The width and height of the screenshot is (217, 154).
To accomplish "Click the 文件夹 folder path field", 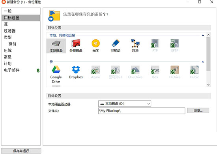I will [x=142, y=111].
